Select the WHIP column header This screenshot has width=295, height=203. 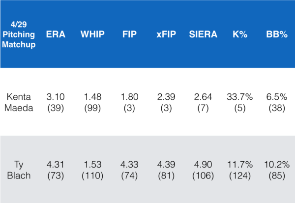click(x=93, y=34)
